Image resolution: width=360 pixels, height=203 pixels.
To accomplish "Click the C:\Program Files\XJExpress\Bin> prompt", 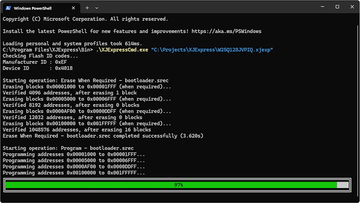I will [x=48, y=50].
